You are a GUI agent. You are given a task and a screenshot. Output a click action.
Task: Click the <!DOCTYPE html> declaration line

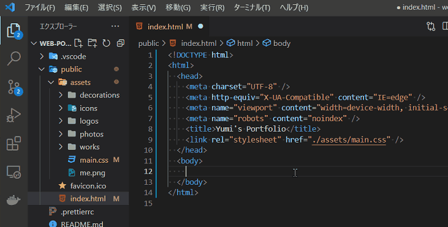click(x=200, y=54)
